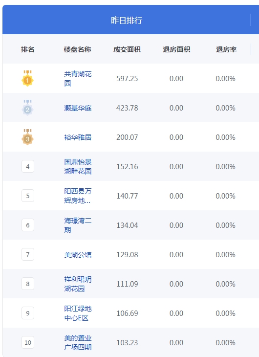Click the gold medal rank 1 icon
This screenshot has width=259, height=357.
tap(27, 78)
